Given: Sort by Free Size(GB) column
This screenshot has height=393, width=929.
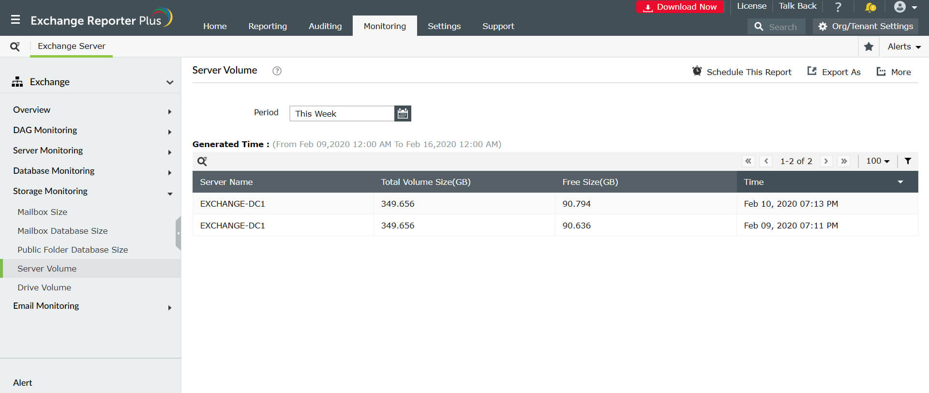Looking at the screenshot, I should pos(590,182).
